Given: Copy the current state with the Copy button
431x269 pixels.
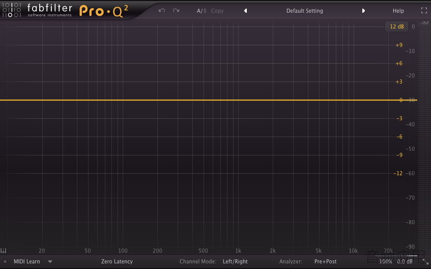Looking at the screenshot, I should coord(217,11).
